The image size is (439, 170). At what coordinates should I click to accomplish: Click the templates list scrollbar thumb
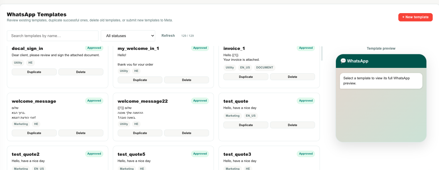[322, 53]
